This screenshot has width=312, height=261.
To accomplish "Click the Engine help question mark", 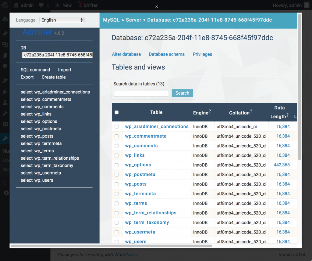I will (x=210, y=111).
